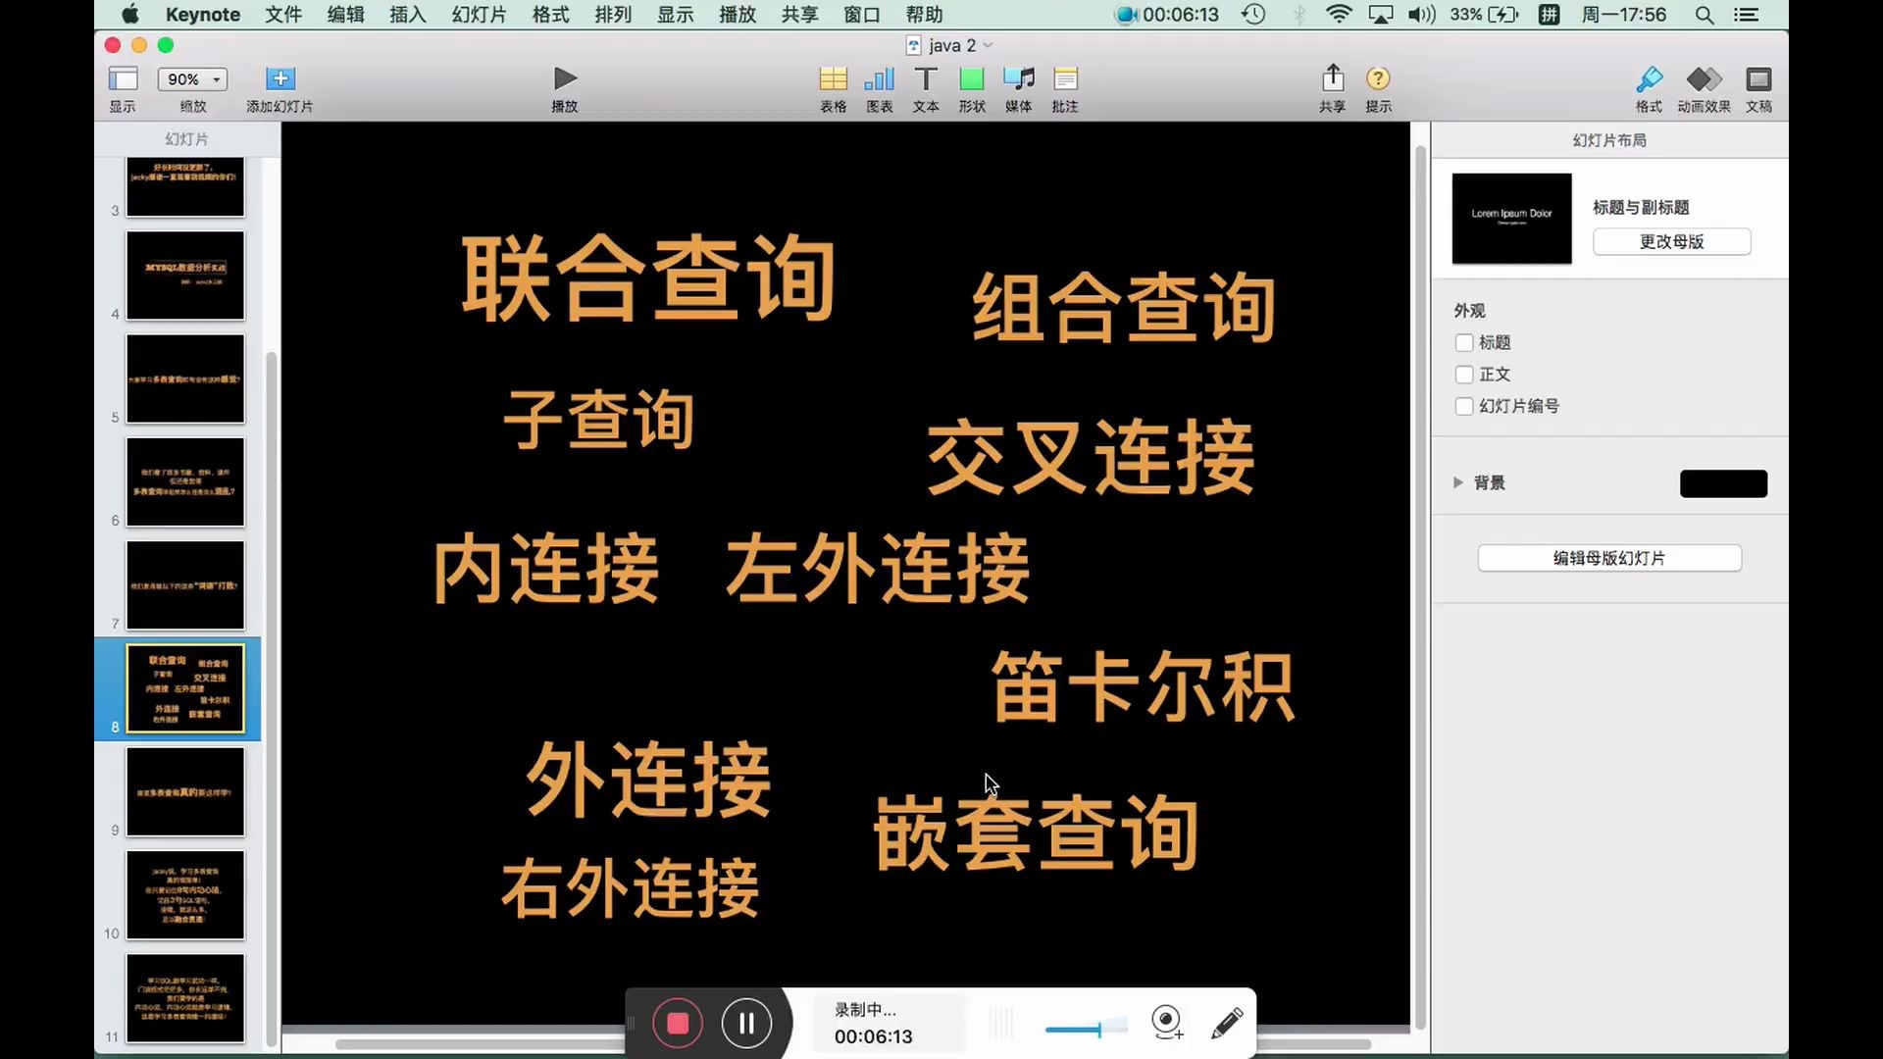Open the 格式 menu in menu bar
The width and height of the screenshot is (1883, 1059).
pos(550,15)
